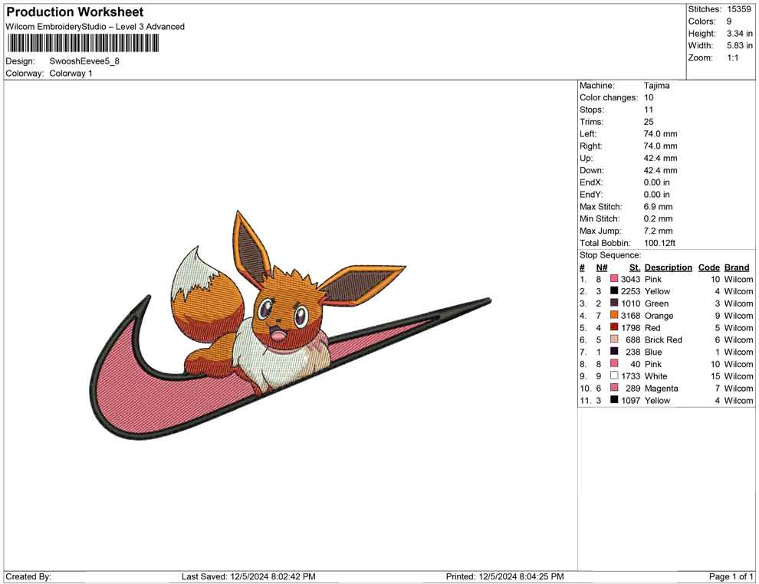Select the Wilcom EmbroideryStudio Level 3 Advanced line
The image size is (759, 584).
pos(95,27)
